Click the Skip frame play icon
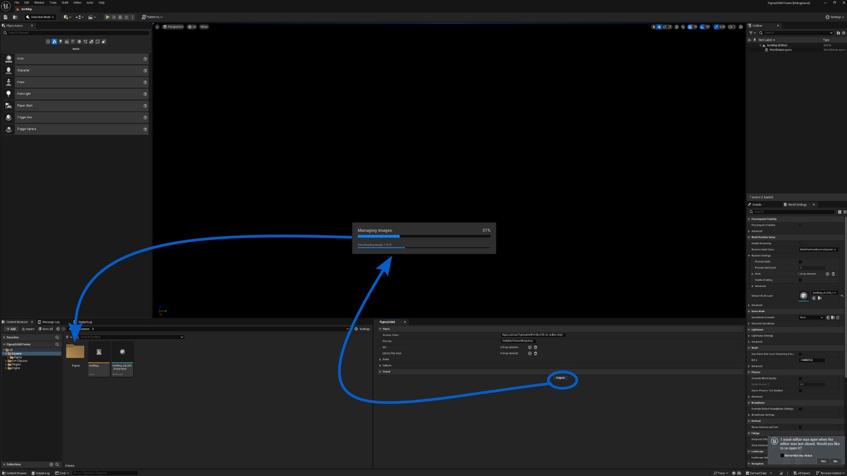Screen dimensions: 847x476 click(114, 17)
